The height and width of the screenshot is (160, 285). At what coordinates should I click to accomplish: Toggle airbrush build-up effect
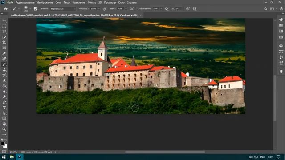[x=132, y=9]
